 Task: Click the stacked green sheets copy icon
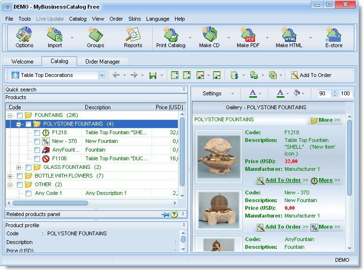[273, 75]
